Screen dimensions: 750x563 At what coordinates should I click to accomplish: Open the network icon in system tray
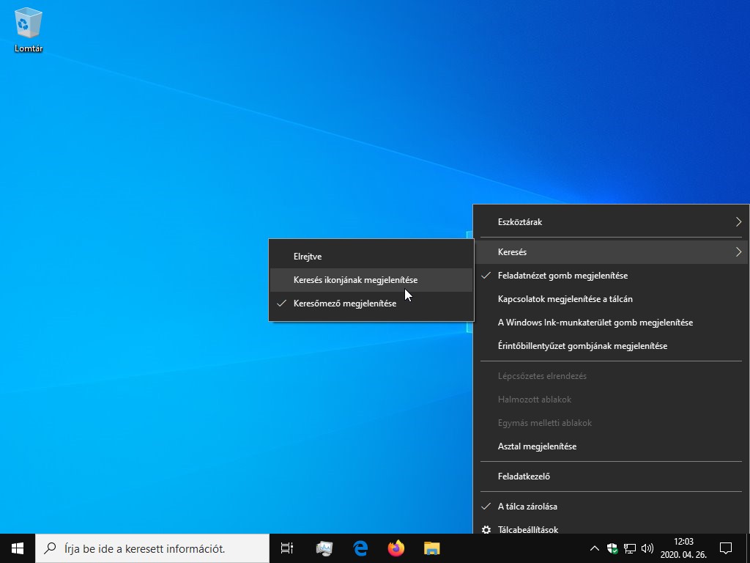point(629,548)
